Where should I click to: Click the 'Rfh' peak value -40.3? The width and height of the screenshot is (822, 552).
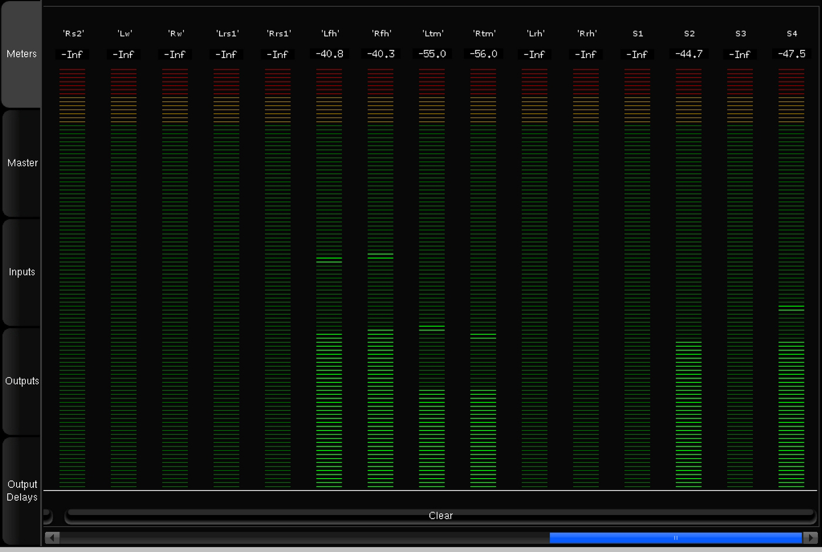click(x=380, y=54)
